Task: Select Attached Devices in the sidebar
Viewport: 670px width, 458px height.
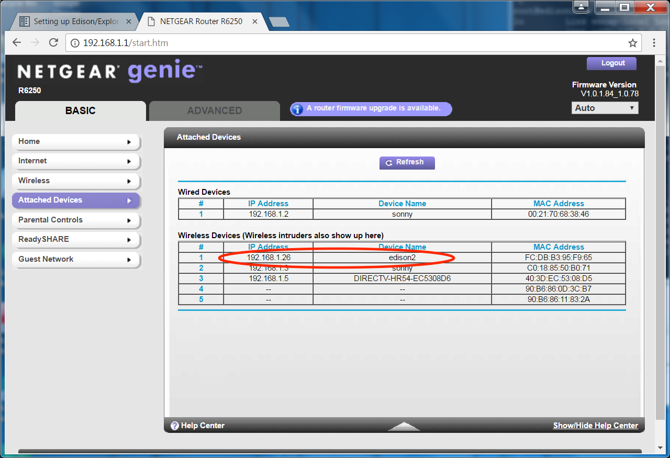Action: tap(76, 200)
